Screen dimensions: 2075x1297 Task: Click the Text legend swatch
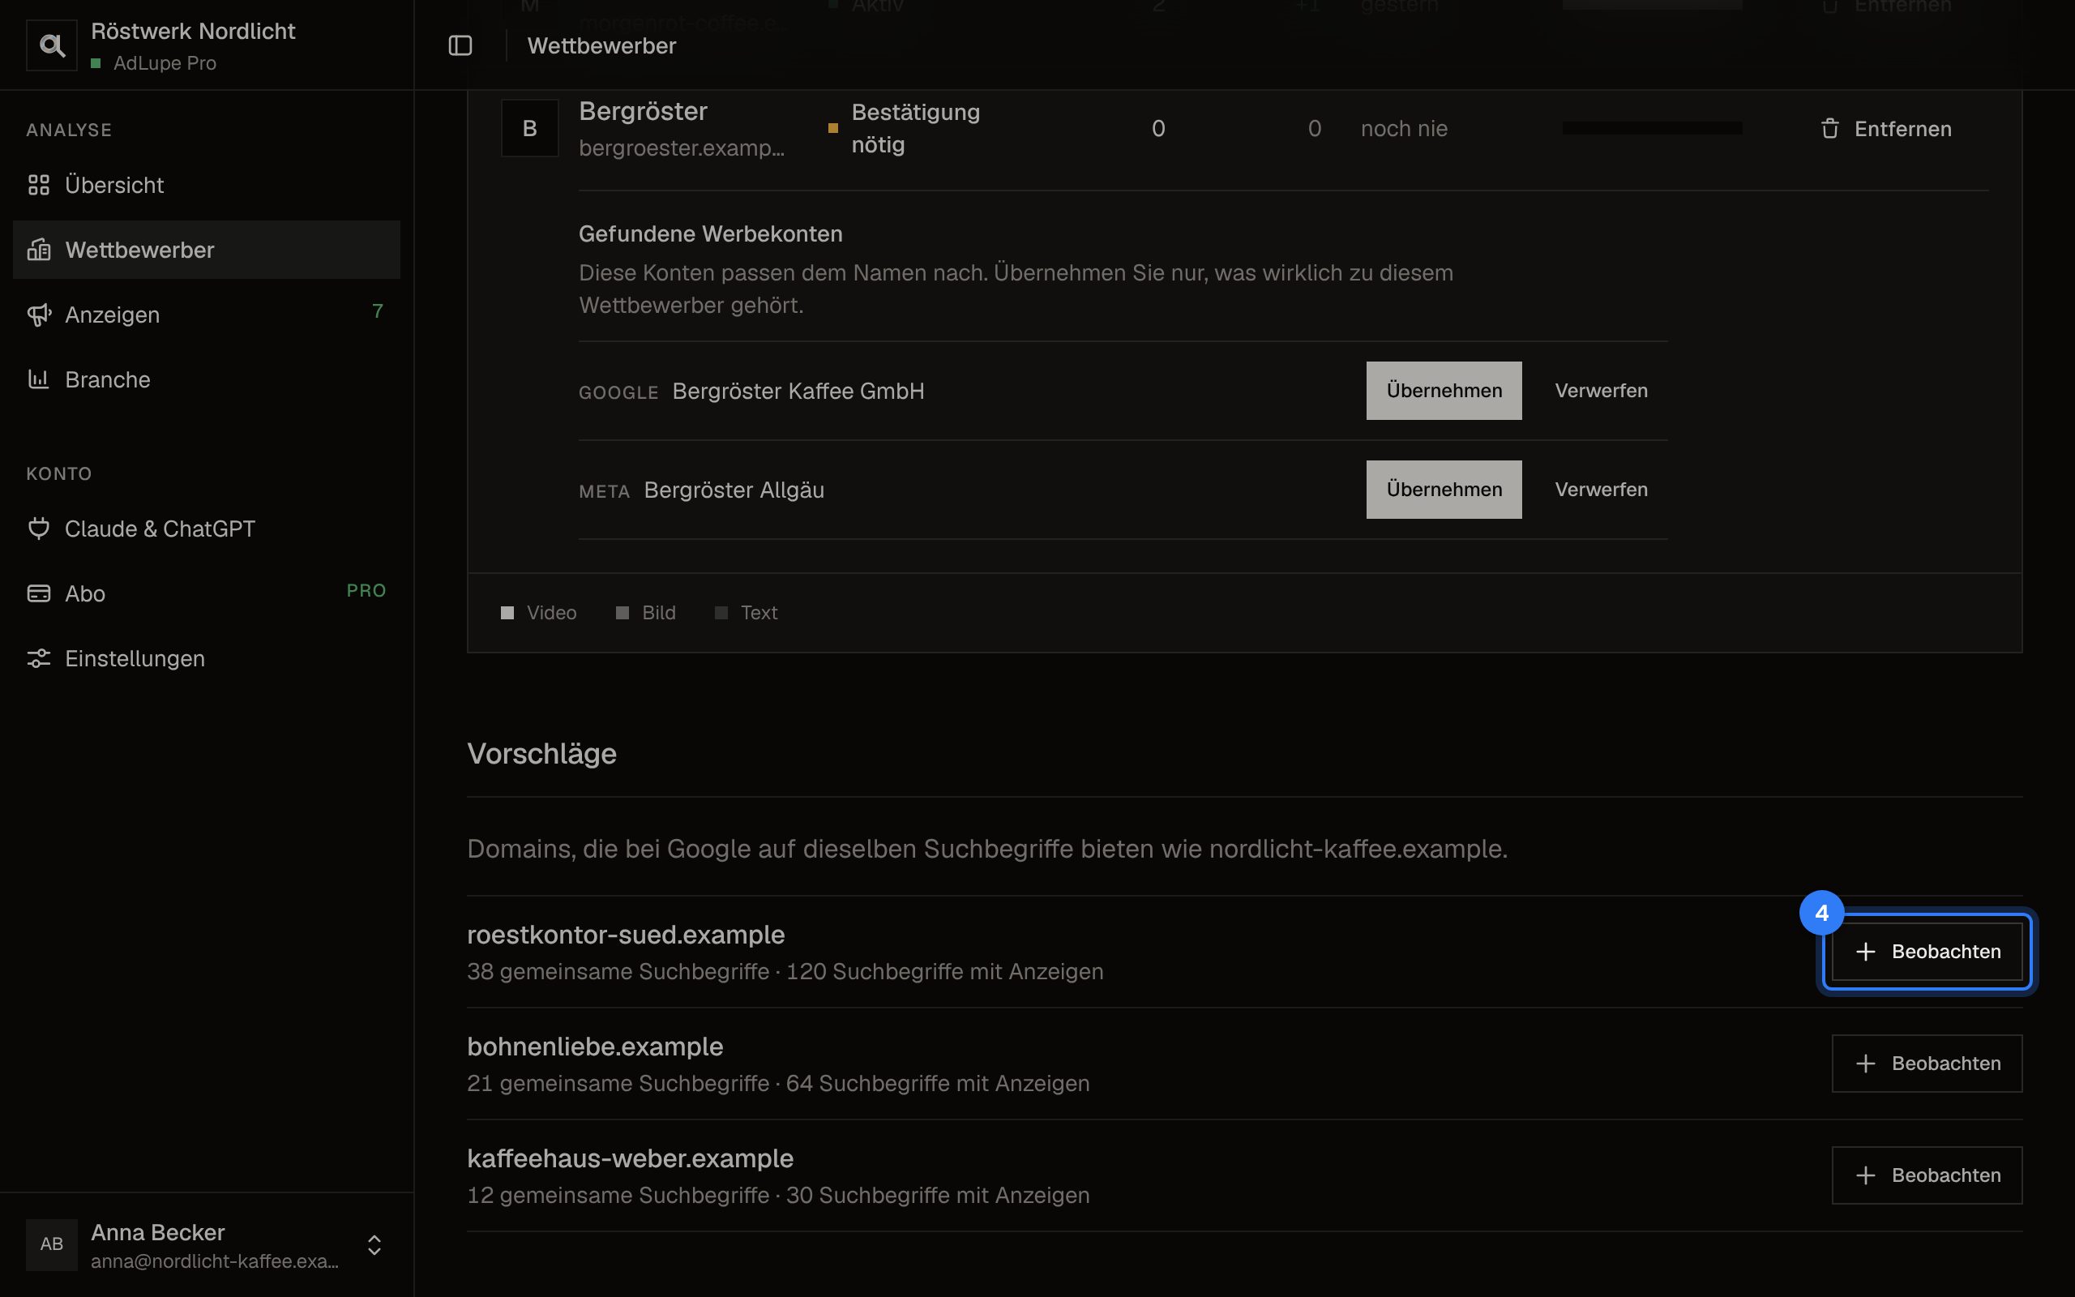point(721,613)
